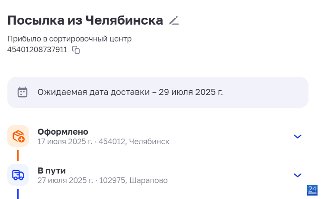Select tracking number 45401208737911
Image resolution: width=321 pixels, height=199 pixels.
[37, 50]
